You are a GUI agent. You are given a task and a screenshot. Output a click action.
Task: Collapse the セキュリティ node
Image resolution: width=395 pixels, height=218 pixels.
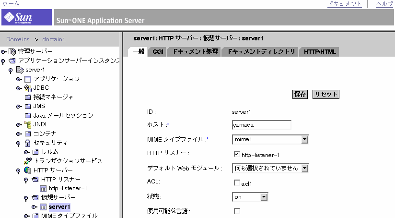18,144
